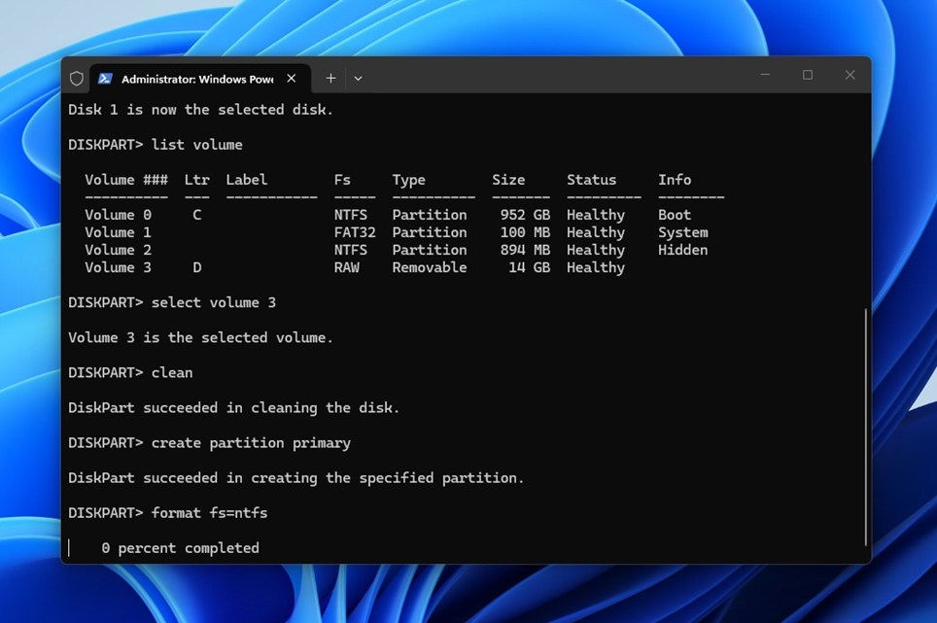Image resolution: width=937 pixels, height=623 pixels.
Task: Click the '14 GB' size value
Action: 529,267
